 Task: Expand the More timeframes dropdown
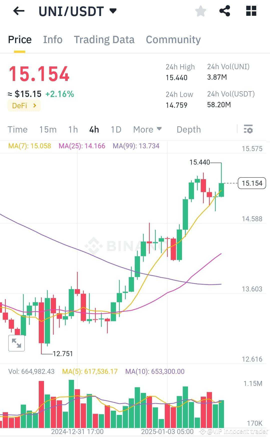click(147, 130)
